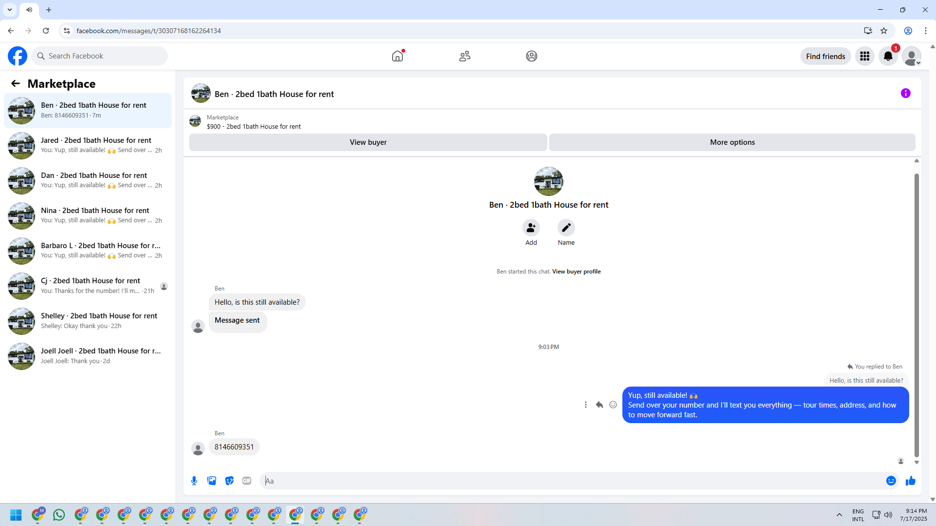Image resolution: width=936 pixels, height=526 pixels.
Task: Go back in the browser
Action: coord(11,31)
